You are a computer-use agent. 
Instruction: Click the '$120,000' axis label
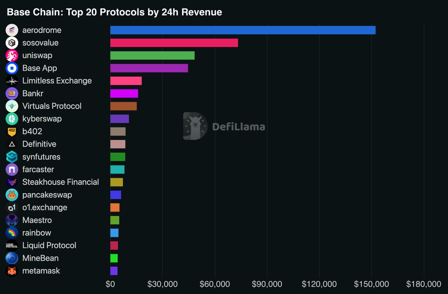[319, 284]
